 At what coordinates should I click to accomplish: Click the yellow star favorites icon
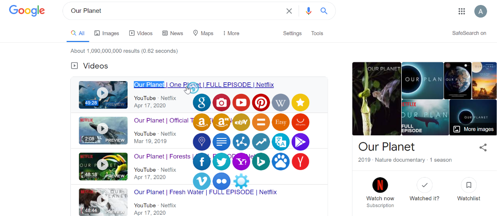tap(300, 102)
